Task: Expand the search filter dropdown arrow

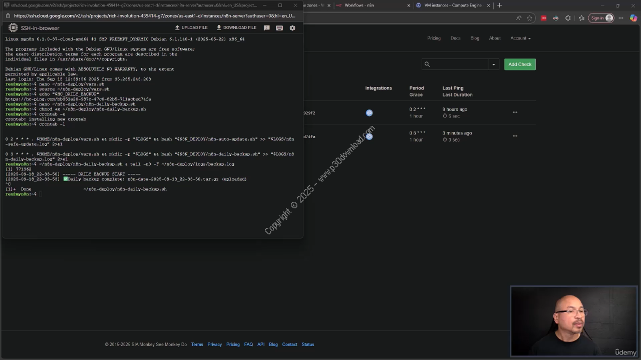Action: [x=493, y=64]
